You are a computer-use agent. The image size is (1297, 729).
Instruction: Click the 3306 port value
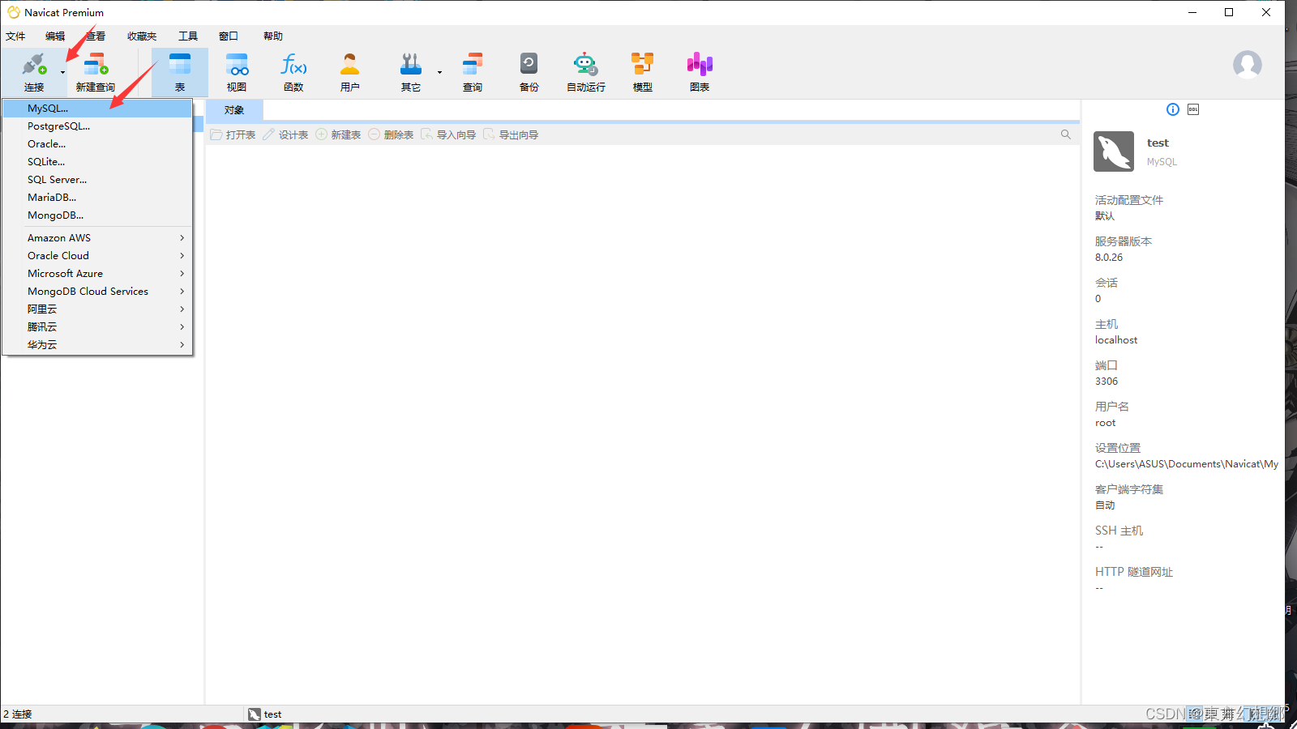1107,382
